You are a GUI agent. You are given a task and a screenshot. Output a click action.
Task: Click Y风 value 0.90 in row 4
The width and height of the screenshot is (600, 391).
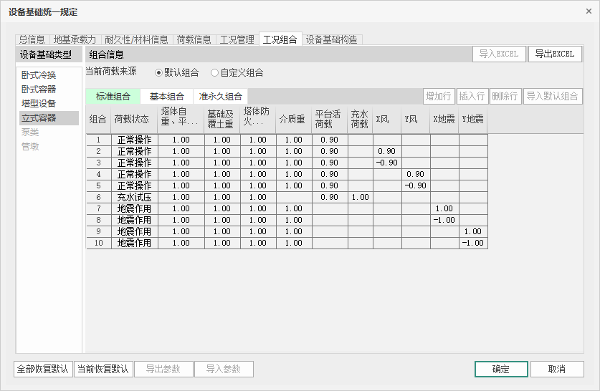(x=416, y=174)
